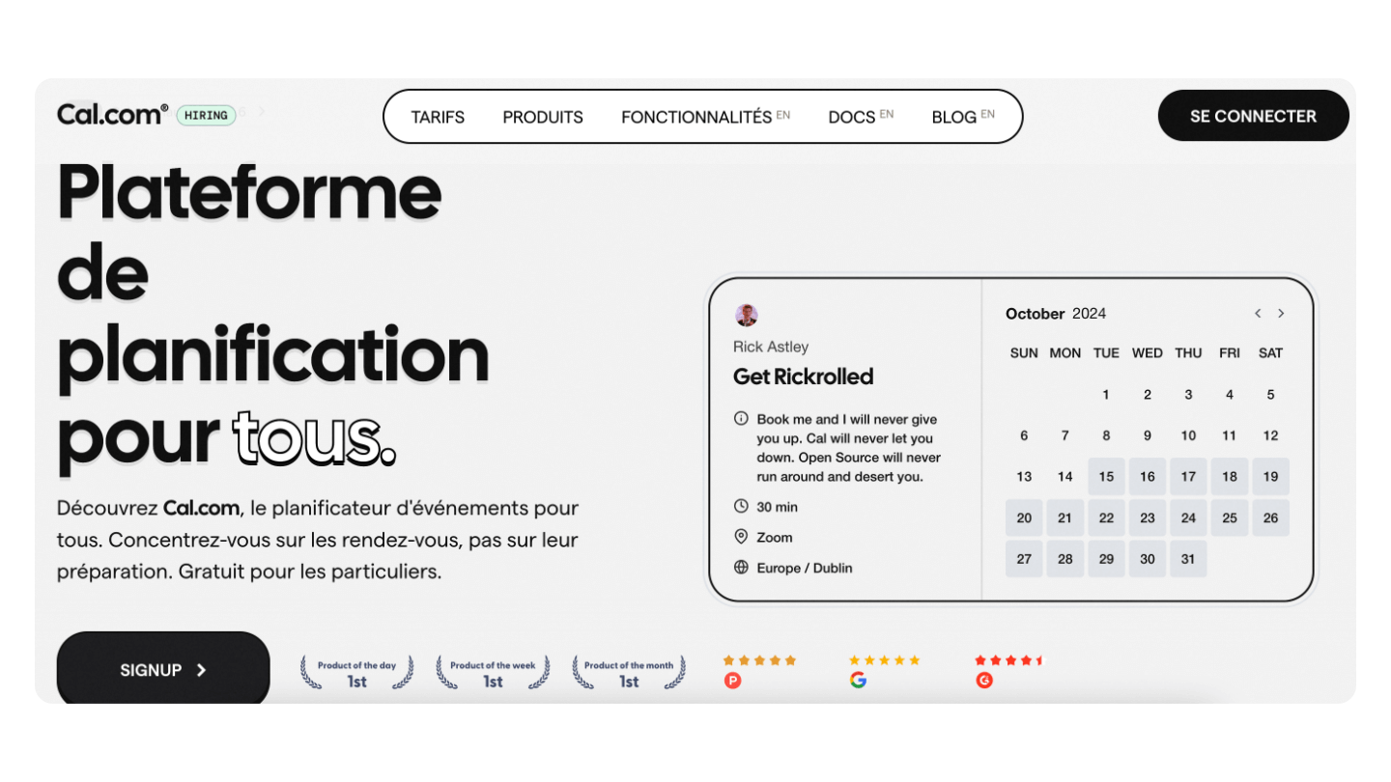This screenshot has height=782, width=1391.
Task: Click Rick Astley's avatar photo
Action: tap(746, 315)
